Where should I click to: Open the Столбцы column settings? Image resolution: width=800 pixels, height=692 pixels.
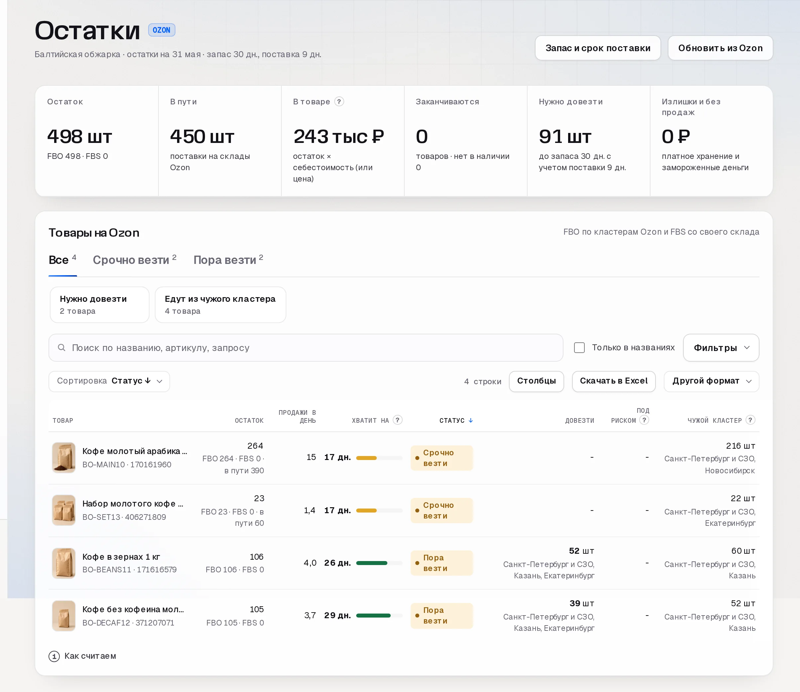click(536, 381)
